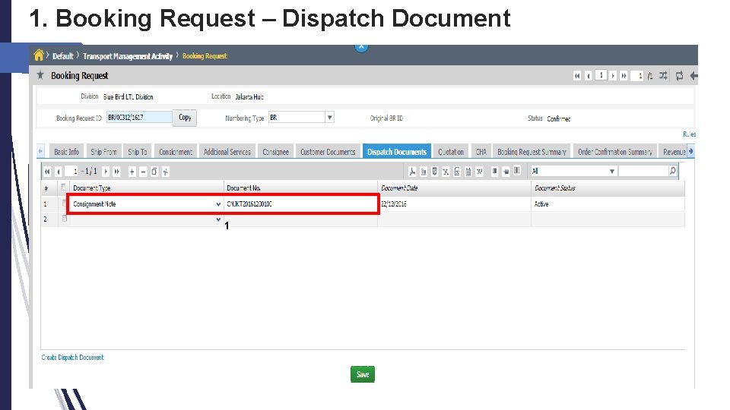
Task: Export the grid as text document
Action: tap(468, 172)
